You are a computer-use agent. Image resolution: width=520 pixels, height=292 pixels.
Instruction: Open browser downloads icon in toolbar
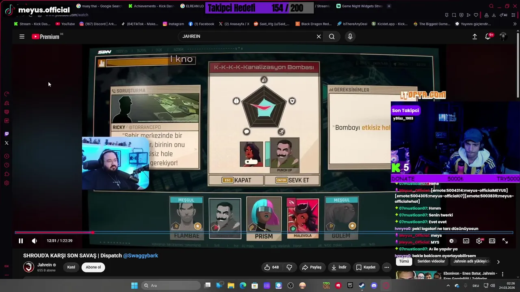coord(494,15)
